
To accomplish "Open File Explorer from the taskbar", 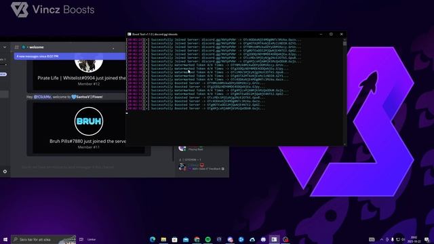I will [163, 239].
